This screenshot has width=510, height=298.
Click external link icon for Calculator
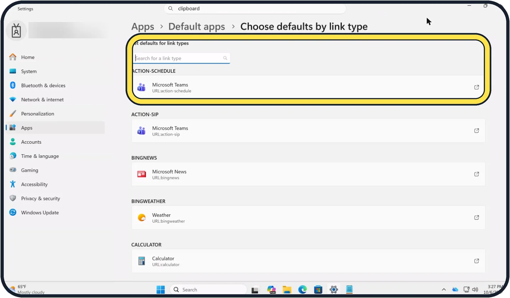(477, 261)
